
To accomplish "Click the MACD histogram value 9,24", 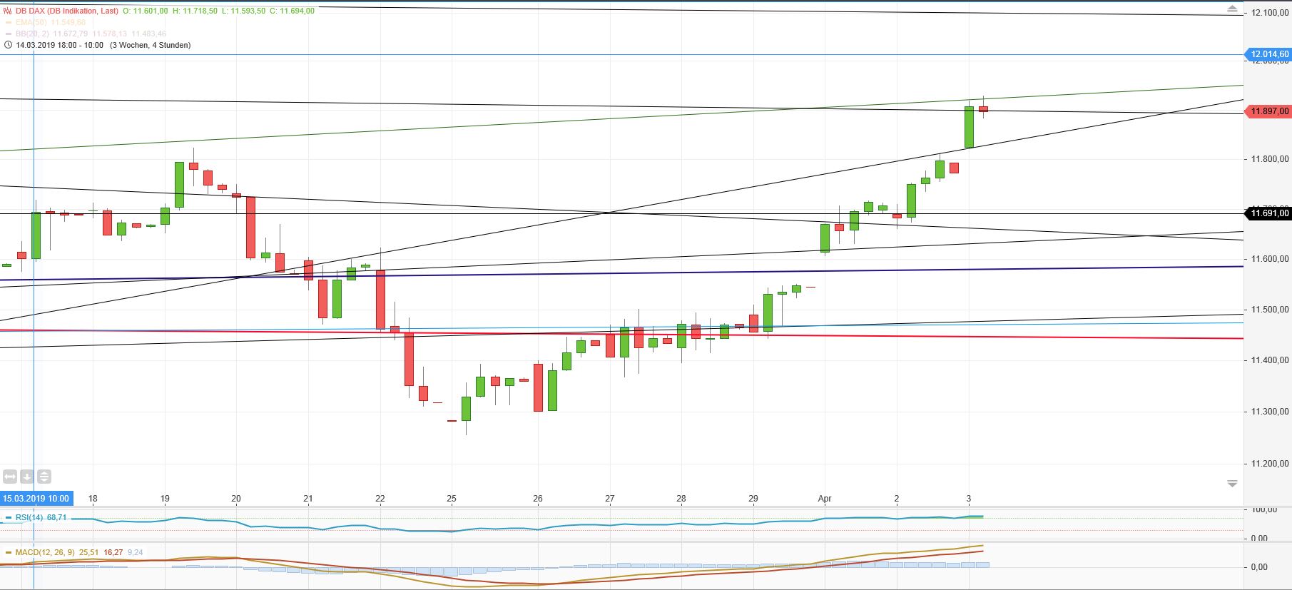I will 136,552.
